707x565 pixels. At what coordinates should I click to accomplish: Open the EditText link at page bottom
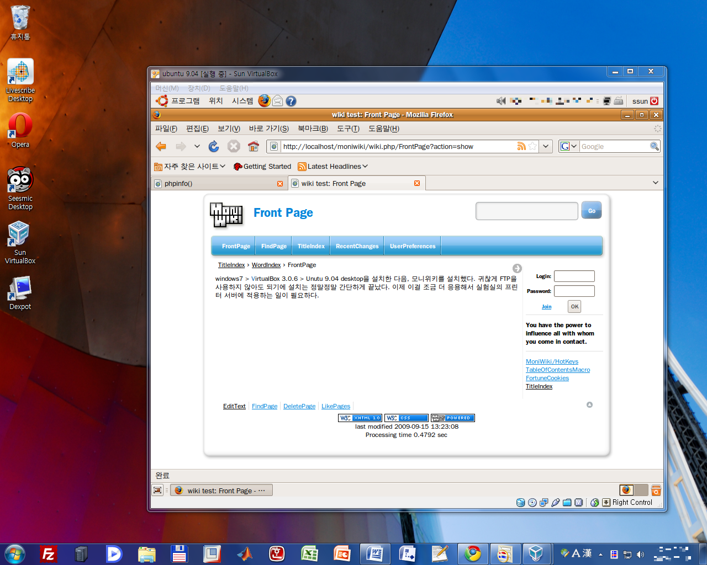point(234,406)
